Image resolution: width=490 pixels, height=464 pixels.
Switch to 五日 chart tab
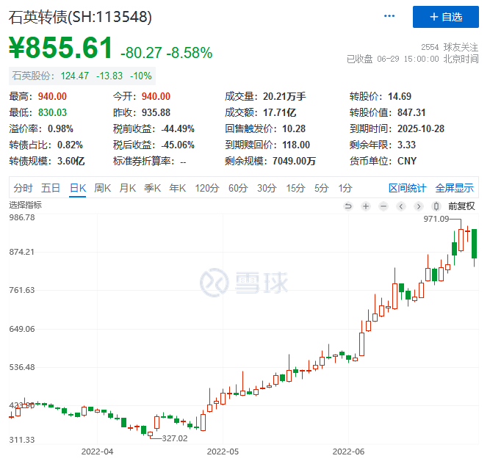(x=50, y=188)
